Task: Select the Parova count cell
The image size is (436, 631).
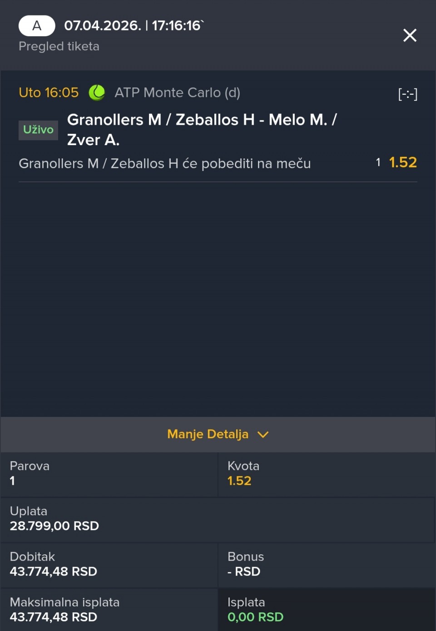Action: 109,474
